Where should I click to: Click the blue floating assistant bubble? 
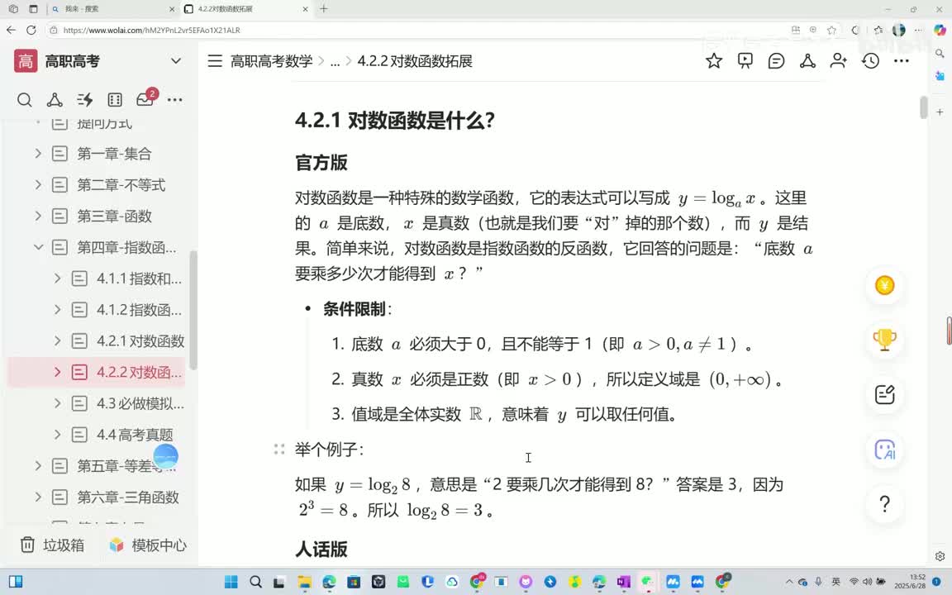coord(166,456)
